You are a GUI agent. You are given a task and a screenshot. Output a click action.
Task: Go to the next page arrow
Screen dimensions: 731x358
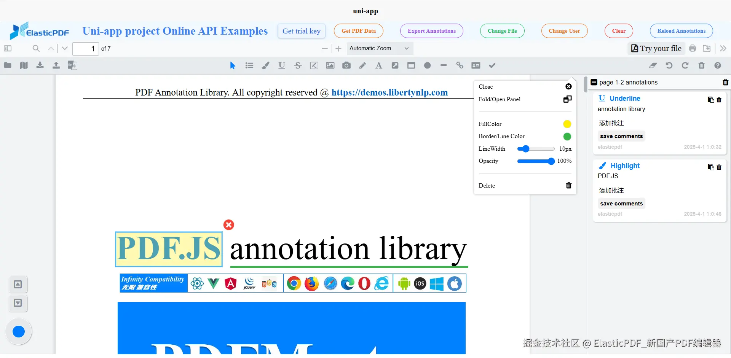tap(65, 49)
